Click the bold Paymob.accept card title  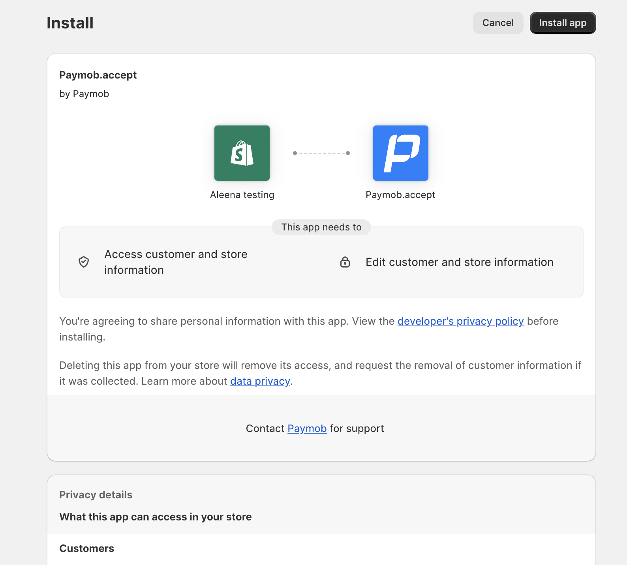coord(98,75)
